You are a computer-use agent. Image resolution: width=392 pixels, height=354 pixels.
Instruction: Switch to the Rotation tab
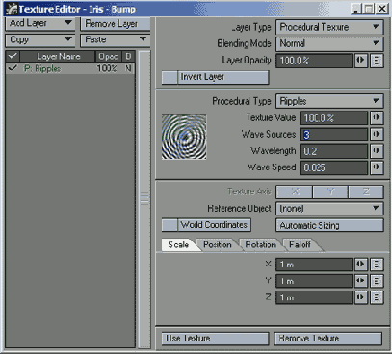[x=260, y=245]
